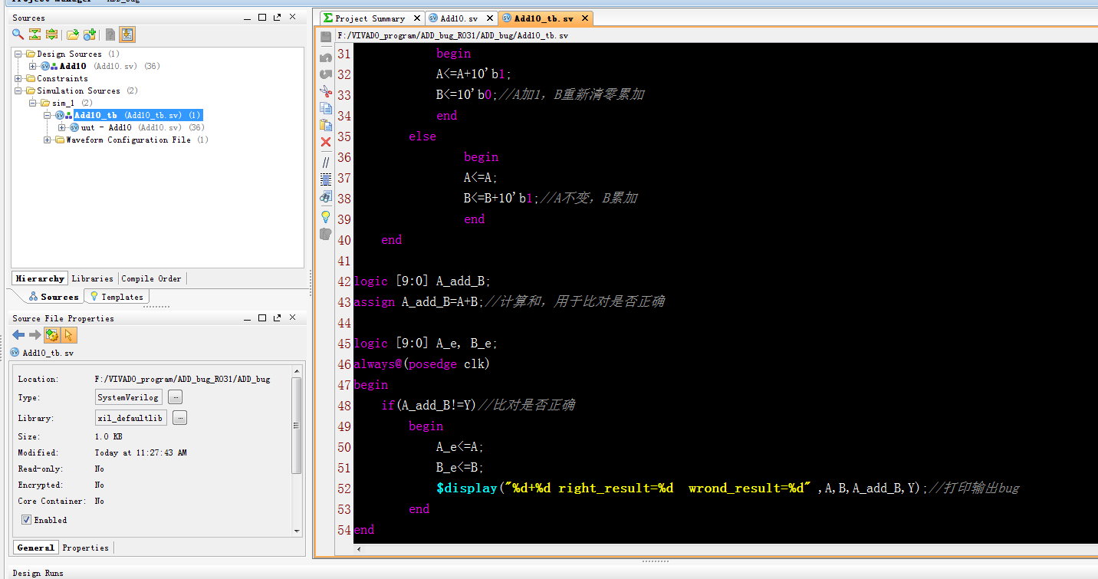Expand the uut - Add10 node

(x=62, y=127)
